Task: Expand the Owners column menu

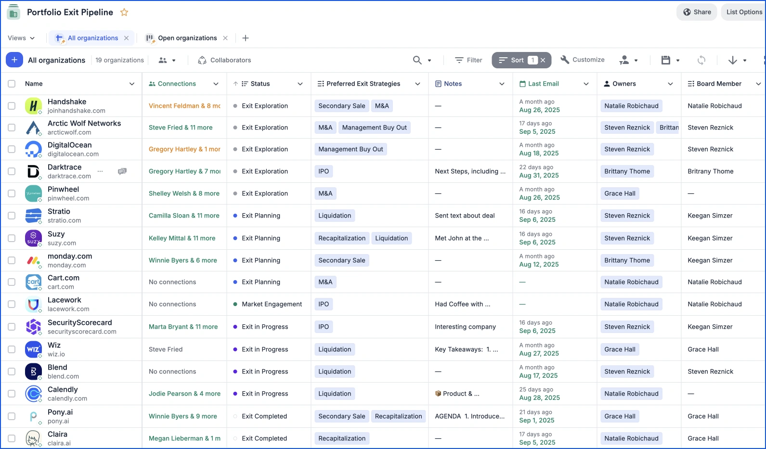Action: pyautogui.click(x=670, y=84)
